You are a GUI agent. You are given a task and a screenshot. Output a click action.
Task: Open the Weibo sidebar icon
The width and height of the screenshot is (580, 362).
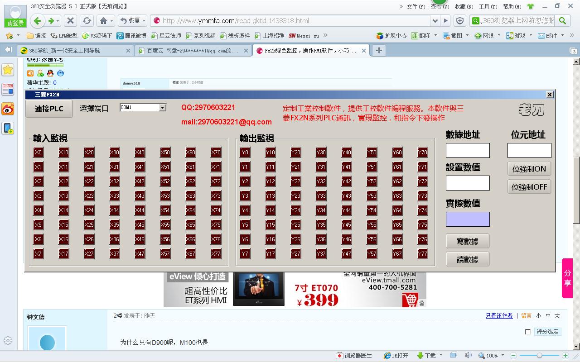click(8, 109)
